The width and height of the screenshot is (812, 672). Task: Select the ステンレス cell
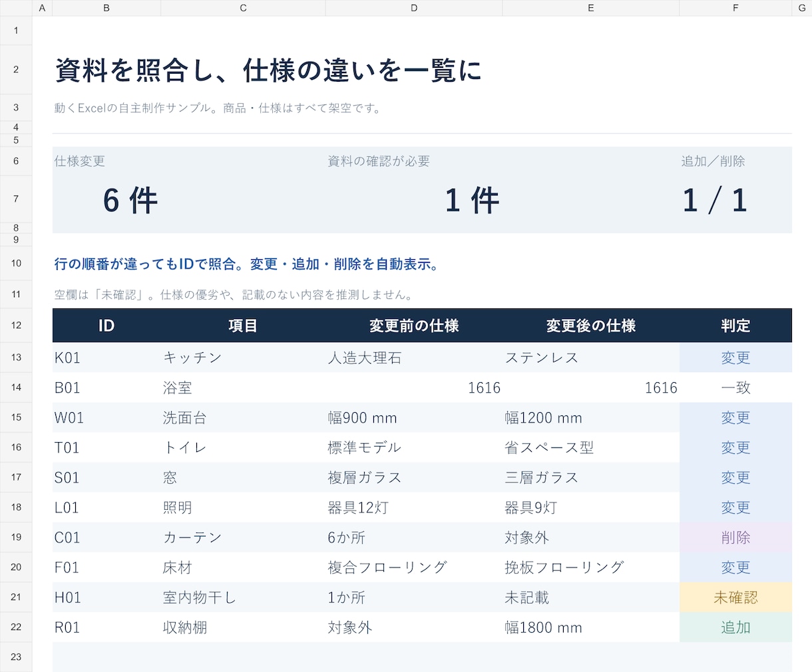[x=591, y=358]
